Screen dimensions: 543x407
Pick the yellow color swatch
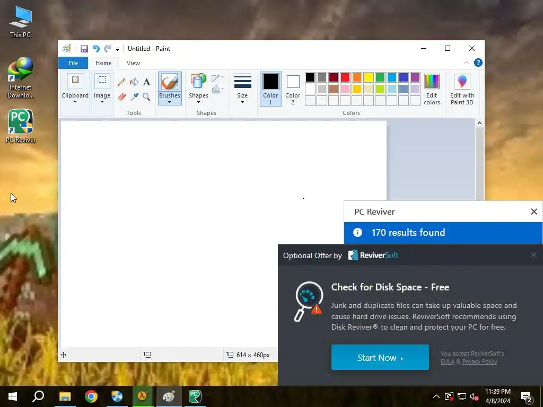369,77
